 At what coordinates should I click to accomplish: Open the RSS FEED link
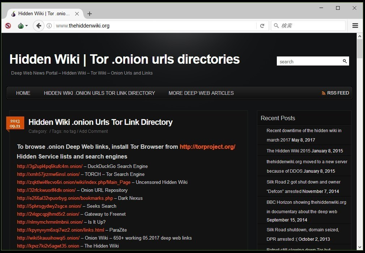[335, 93]
